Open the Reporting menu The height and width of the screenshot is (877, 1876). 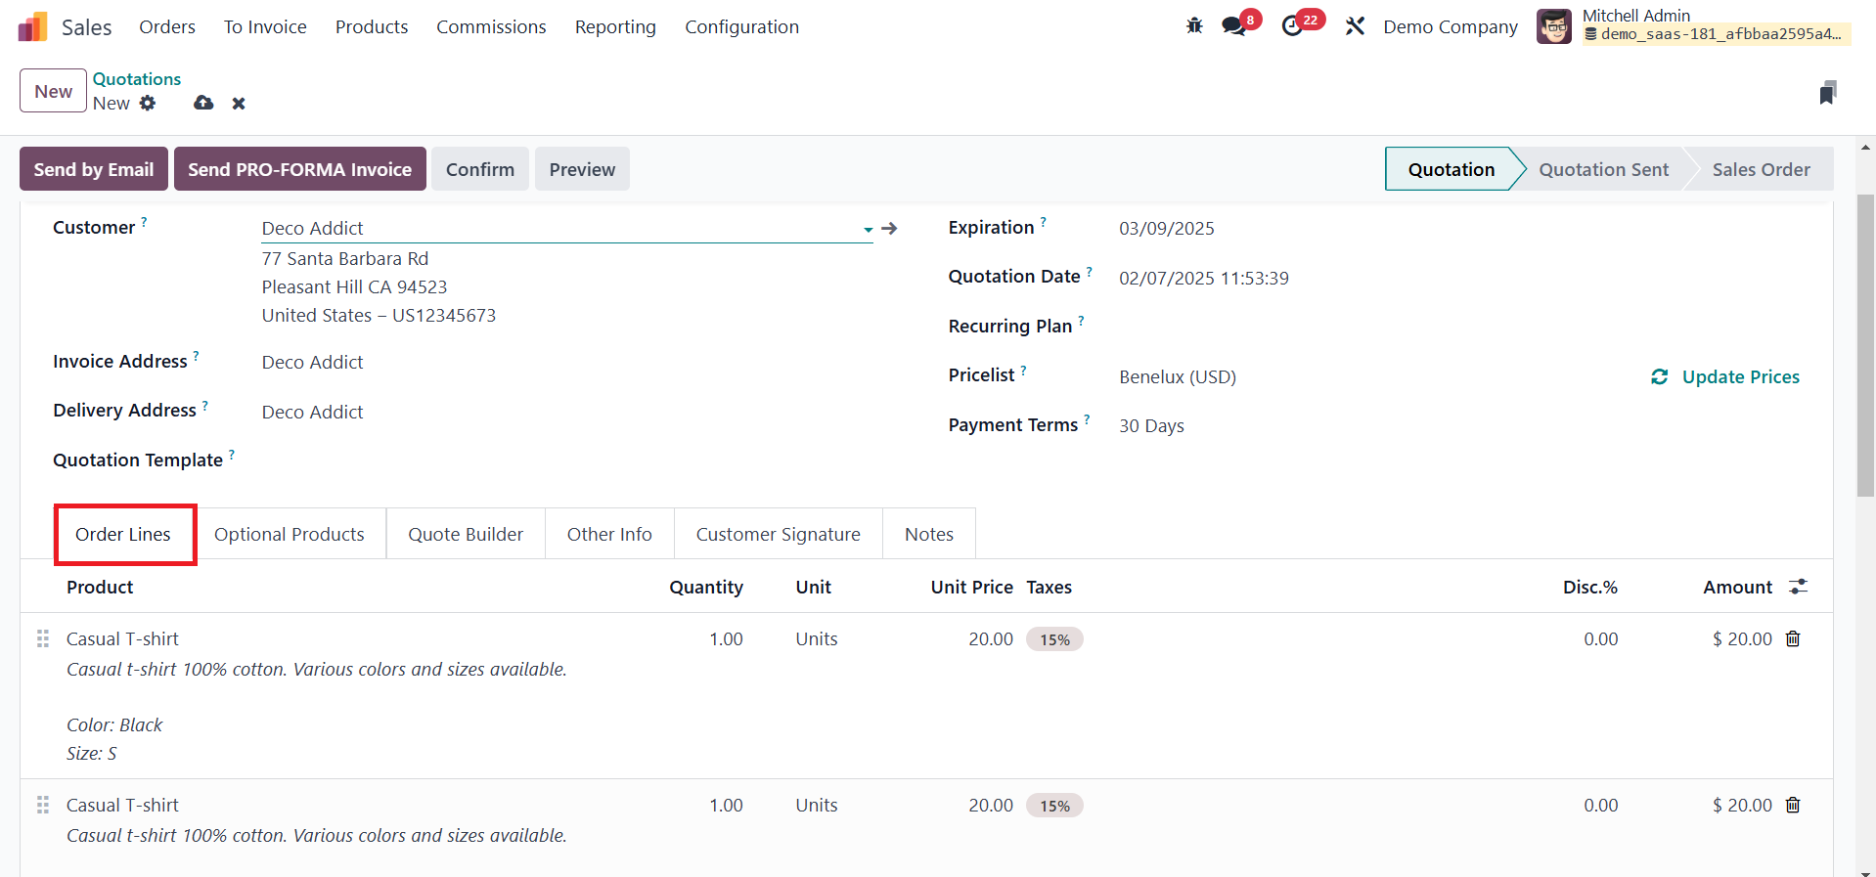615,26
